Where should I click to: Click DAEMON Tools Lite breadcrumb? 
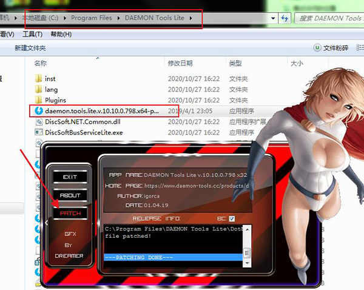[x=154, y=18]
